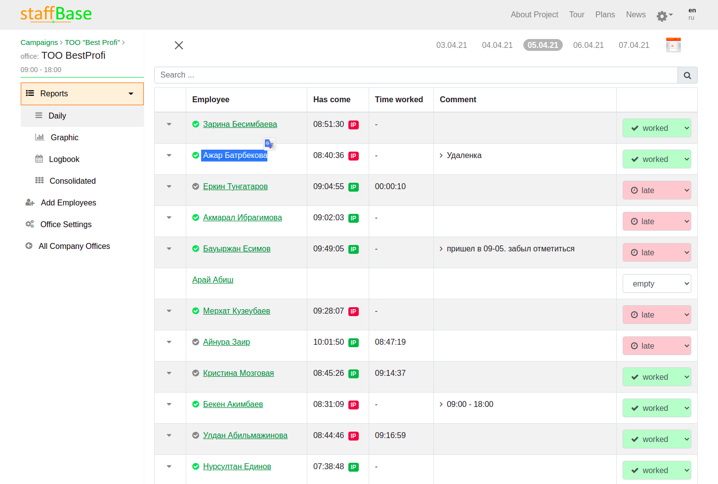Open Office Settings via the gears icon
The width and height of the screenshot is (718, 484).
pyautogui.click(x=29, y=224)
